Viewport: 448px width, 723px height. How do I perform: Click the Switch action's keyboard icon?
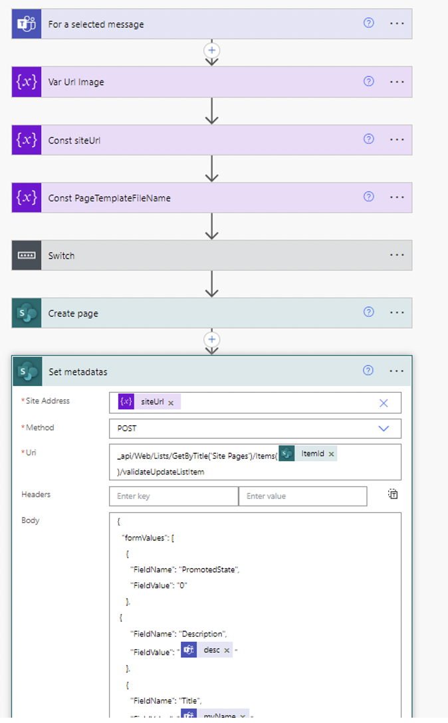pyautogui.click(x=26, y=255)
